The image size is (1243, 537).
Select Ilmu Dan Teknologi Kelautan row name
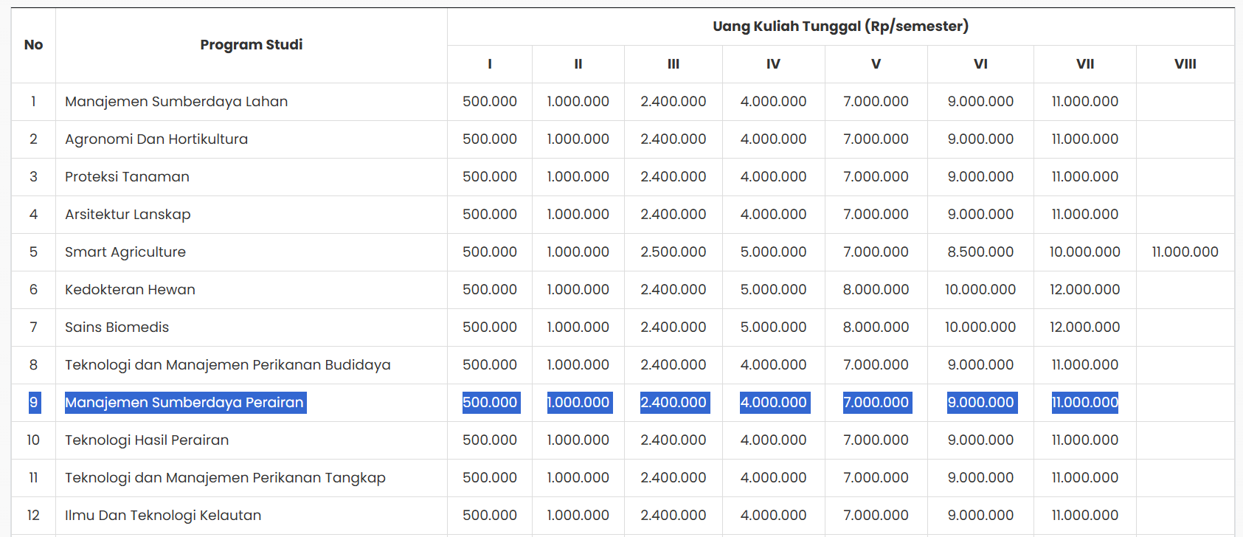(163, 516)
